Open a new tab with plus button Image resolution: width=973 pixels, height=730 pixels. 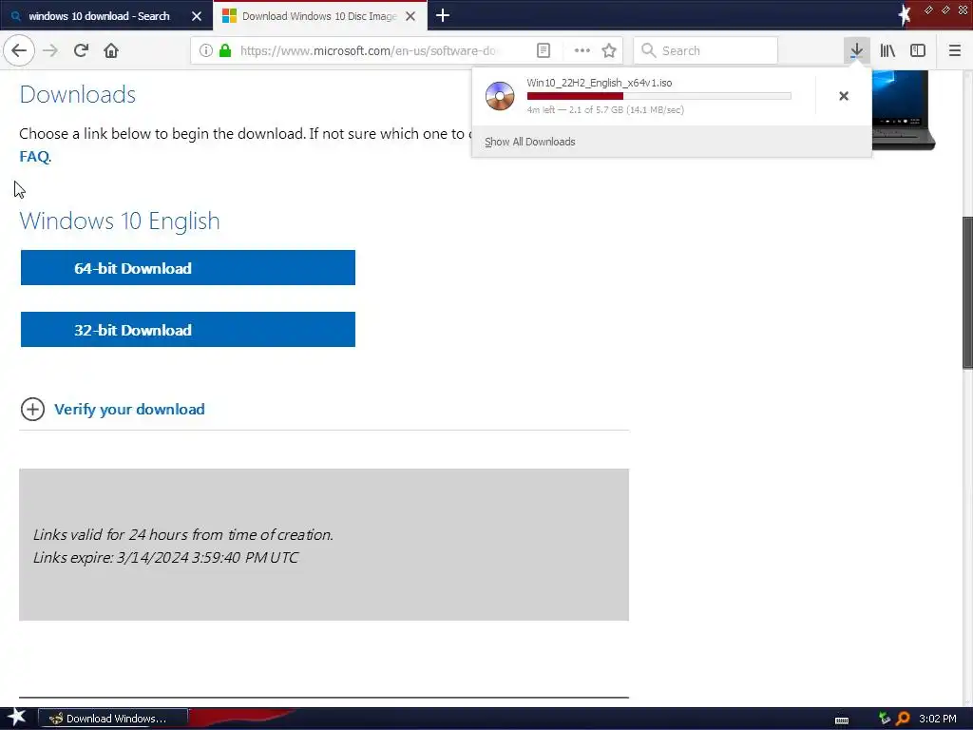[443, 15]
